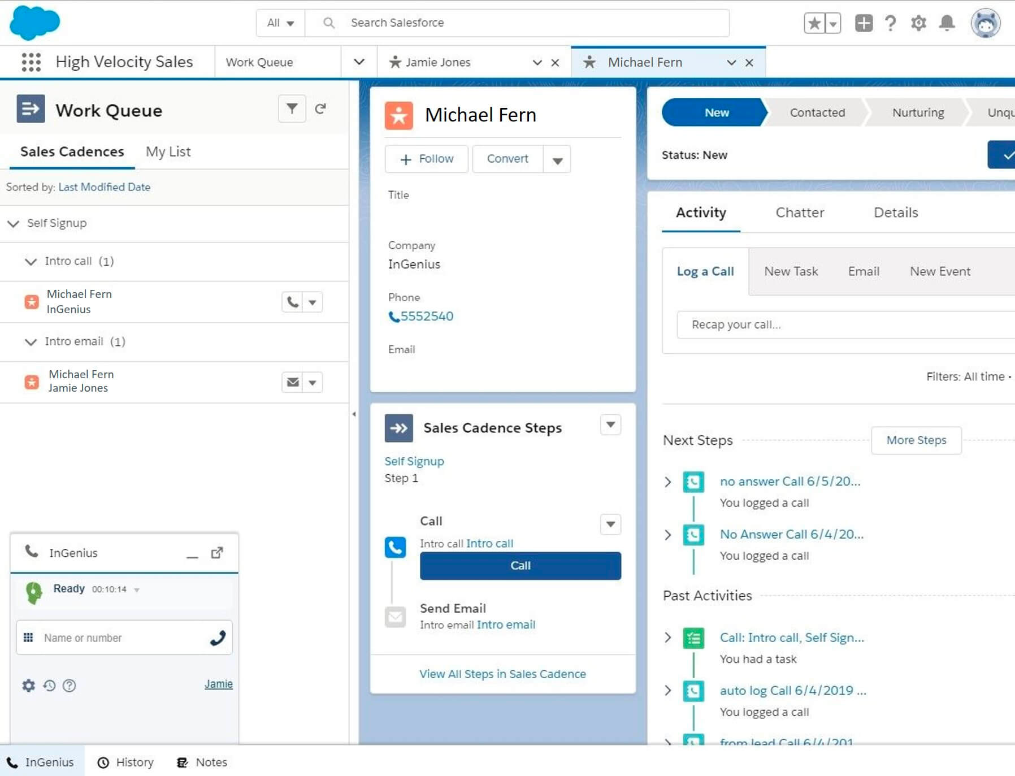This screenshot has height=776, width=1015.
Task: Open History in utility bar
Action: click(x=125, y=762)
